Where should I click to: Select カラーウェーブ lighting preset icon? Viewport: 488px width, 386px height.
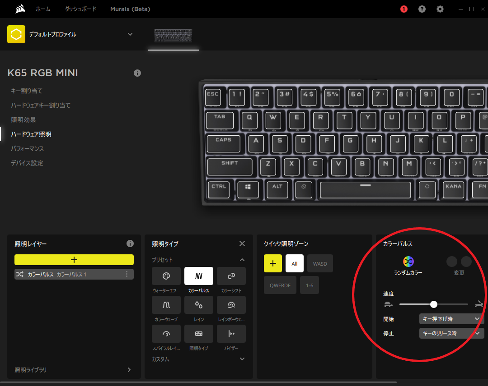coord(166,305)
